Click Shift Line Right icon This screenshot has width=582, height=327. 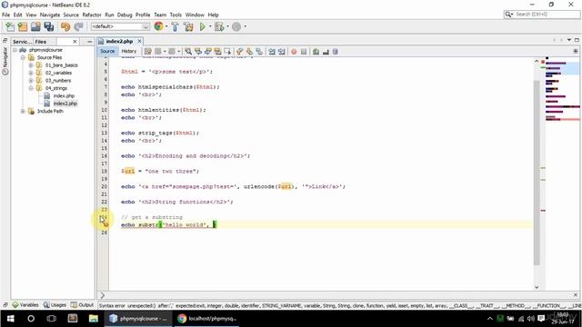click(282, 52)
